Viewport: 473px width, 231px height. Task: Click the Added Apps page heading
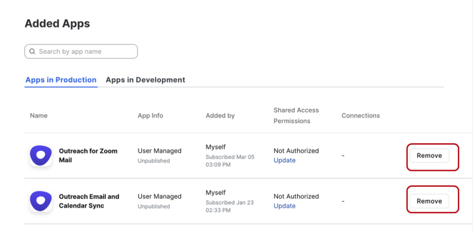[x=57, y=23]
